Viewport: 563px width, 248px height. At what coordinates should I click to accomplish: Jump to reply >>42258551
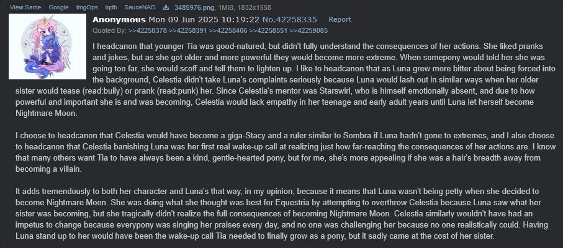[268, 31]
